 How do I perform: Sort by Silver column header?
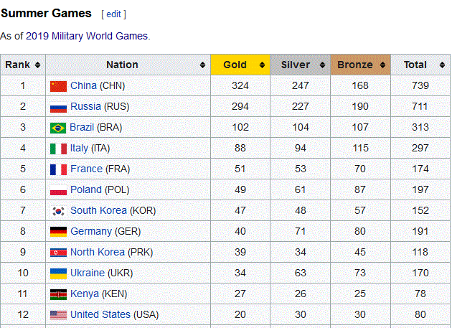(x=300, y=65)
